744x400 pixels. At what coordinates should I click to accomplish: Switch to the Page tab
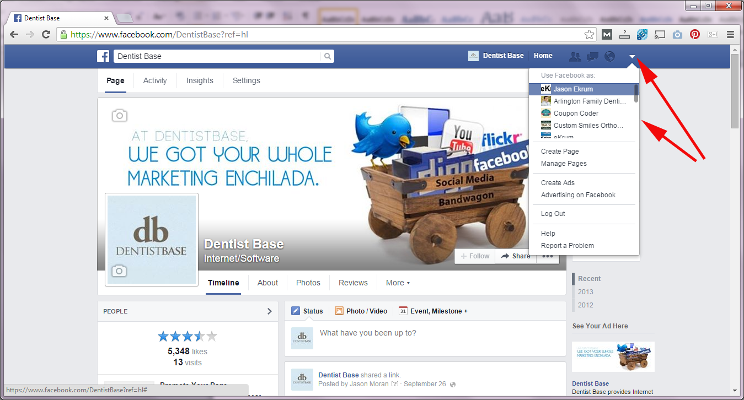(x=115, y=80)
